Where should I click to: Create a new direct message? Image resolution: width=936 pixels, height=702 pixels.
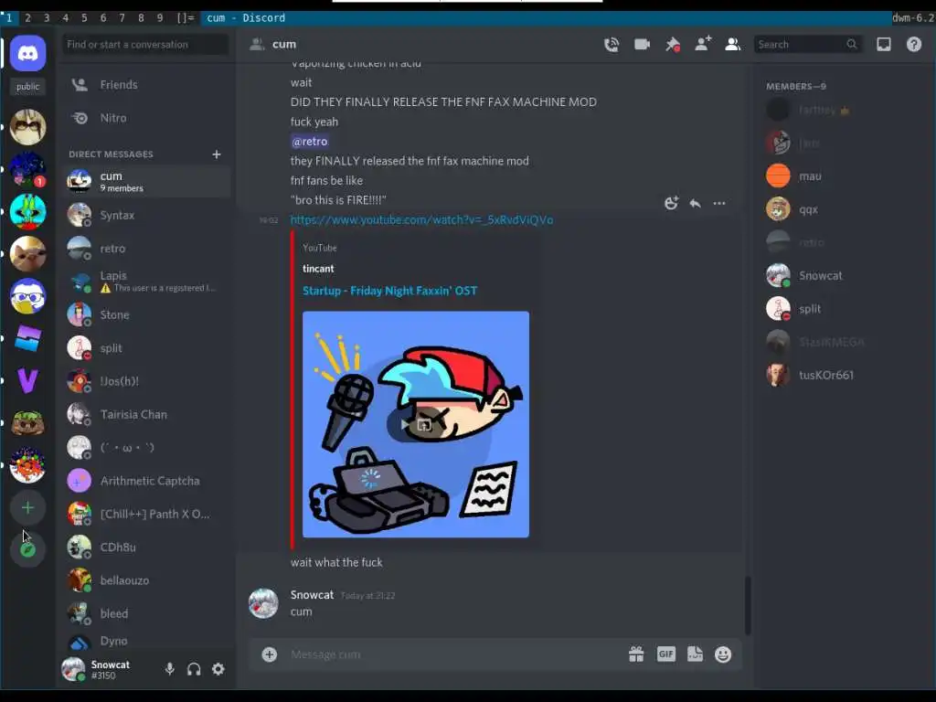(x=216, y=154)
